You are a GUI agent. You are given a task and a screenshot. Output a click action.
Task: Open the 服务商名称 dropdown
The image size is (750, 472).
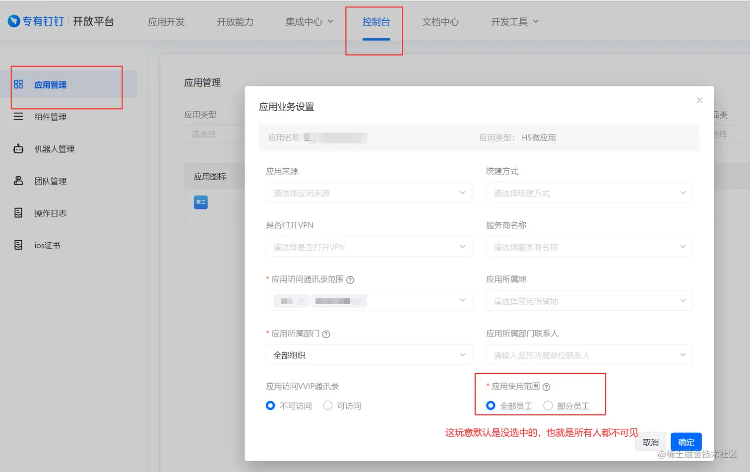(589, 247)
